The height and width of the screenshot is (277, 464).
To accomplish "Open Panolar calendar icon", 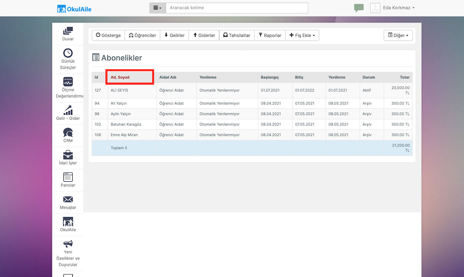I will pos(68,177).
